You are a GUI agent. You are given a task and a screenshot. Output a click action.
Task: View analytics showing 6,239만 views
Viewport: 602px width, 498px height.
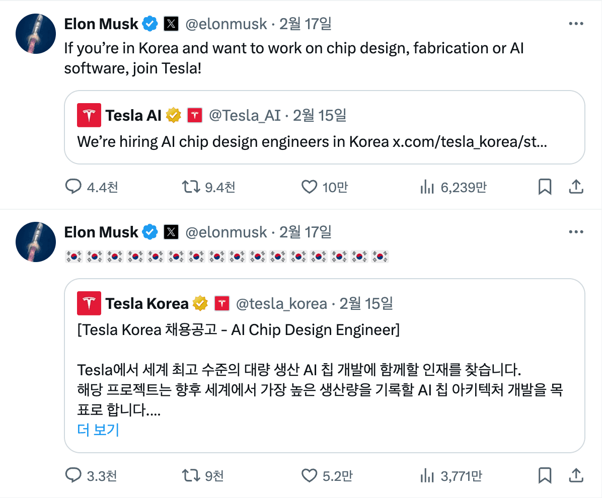coord(427,188)
